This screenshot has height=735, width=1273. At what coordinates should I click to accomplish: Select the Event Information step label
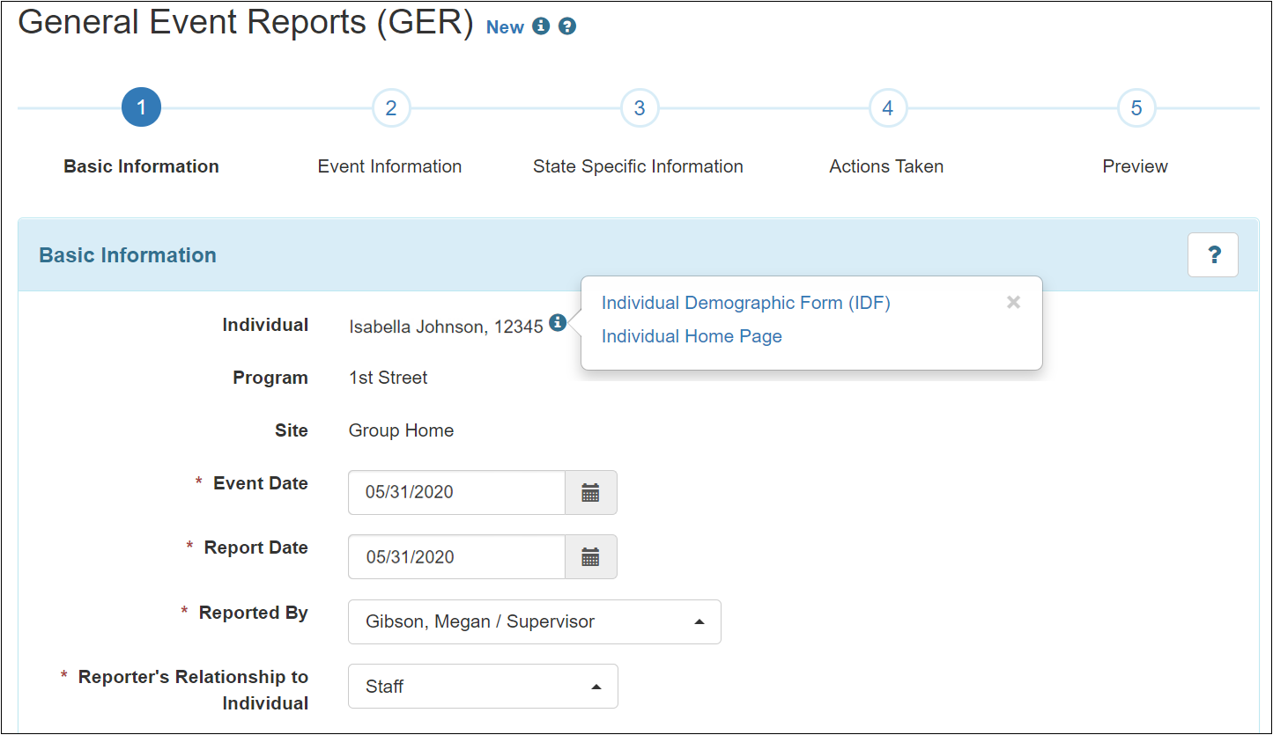(x=389, y=166)
